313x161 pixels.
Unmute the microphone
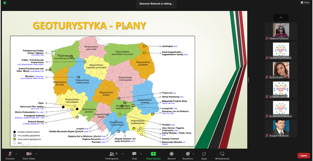tap(10, 155)
